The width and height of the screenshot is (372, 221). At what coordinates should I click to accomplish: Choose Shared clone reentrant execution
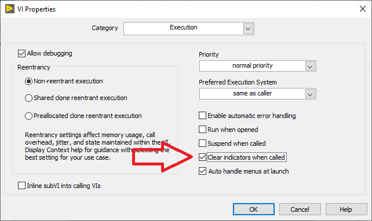[29, 98]
